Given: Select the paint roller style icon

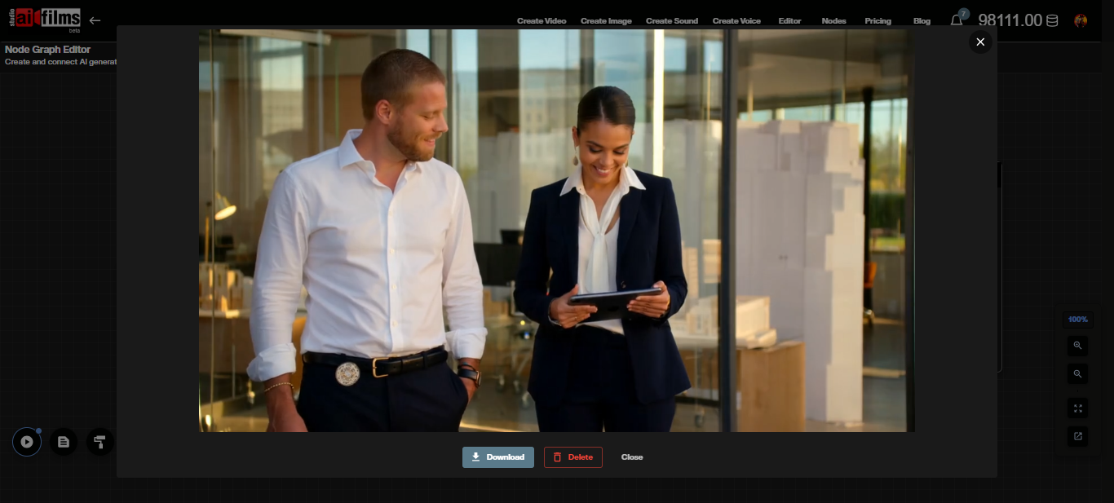Looking at the screenshot, I should [x=100, y=442].
